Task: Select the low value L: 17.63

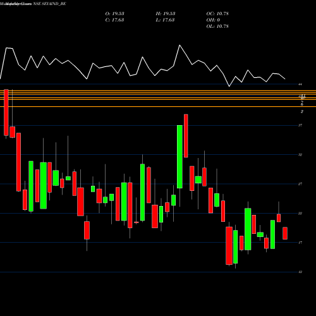Action: click(165, 20)
